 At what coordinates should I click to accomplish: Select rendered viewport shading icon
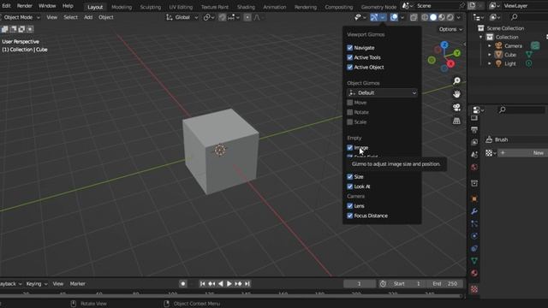[x=450, y=17]
